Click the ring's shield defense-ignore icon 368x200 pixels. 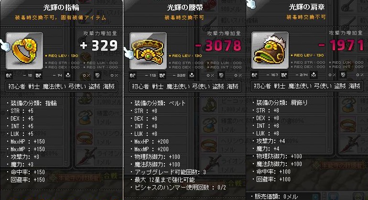97,75
